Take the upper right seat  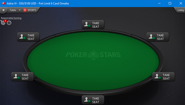(x=158, y=37)
